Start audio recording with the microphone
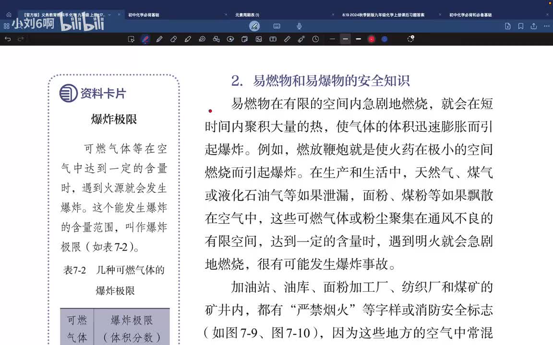This screenshot has width=553, height=345. [x=299, y=26]
